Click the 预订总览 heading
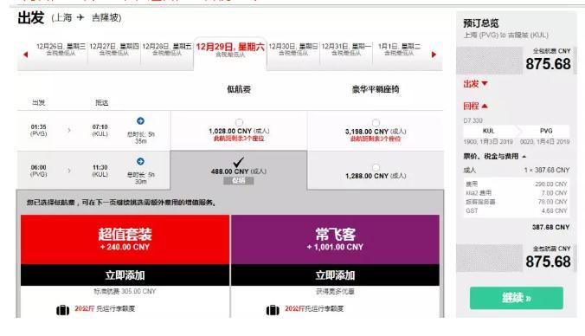This screenshot has width=585, height=336. (x=481, y=23)
